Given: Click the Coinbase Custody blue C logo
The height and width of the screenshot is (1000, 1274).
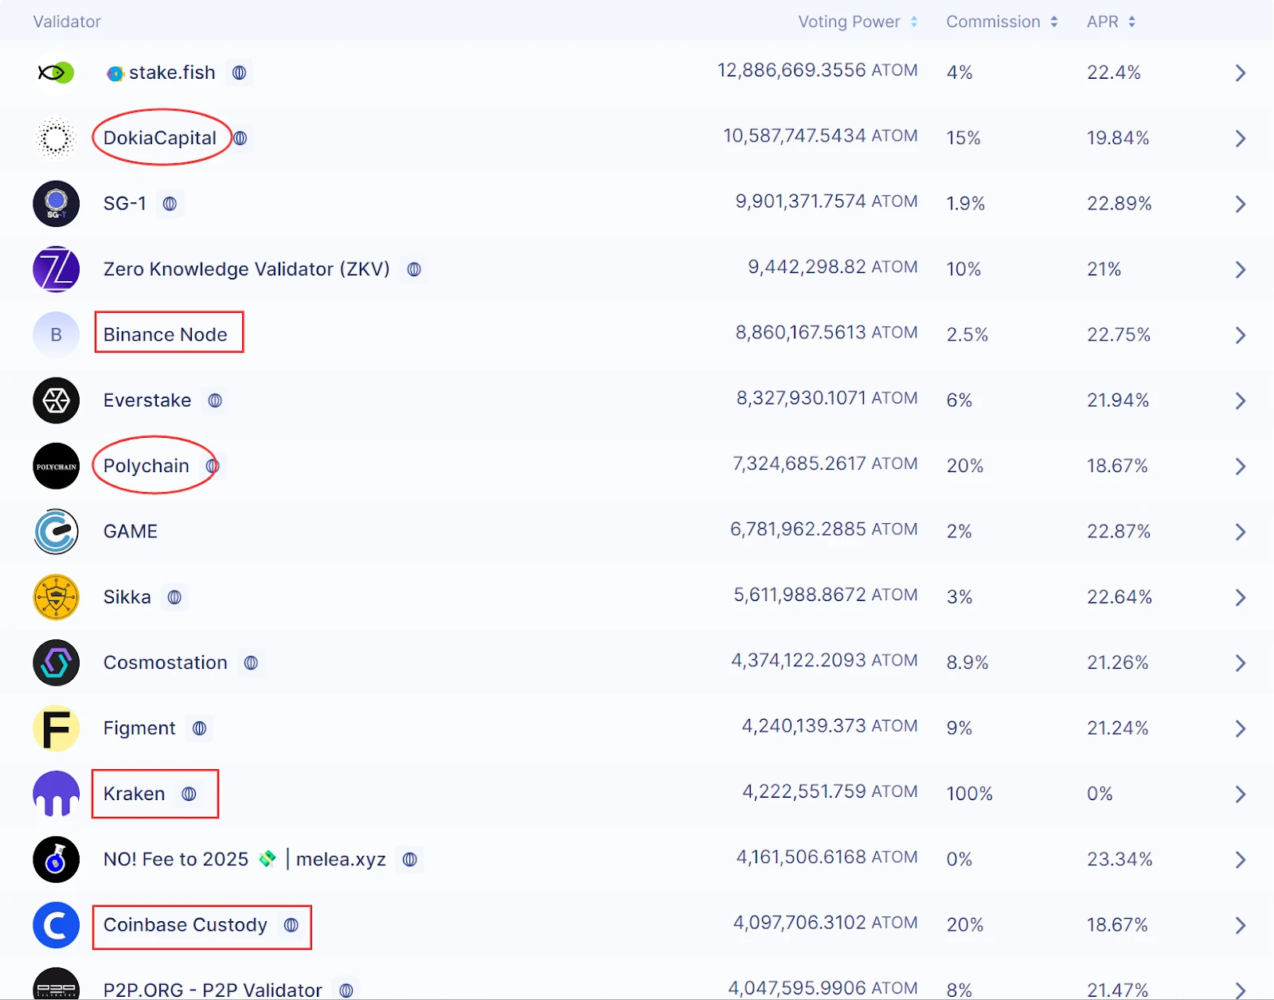Looking at the screenshot, I should point(56,925).
